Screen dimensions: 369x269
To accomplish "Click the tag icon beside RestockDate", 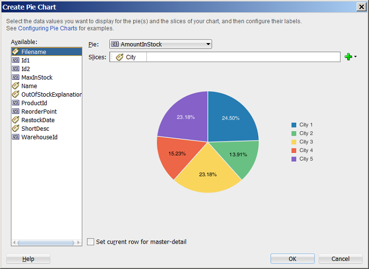I will pos(16,120).
